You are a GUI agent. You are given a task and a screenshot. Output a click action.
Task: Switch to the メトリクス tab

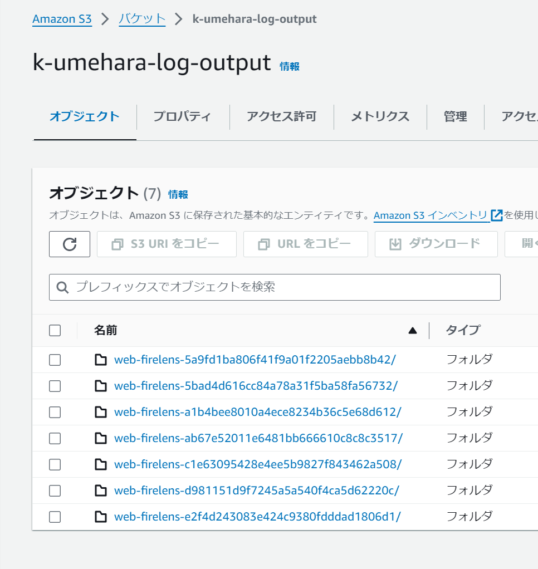pos(379,117)
